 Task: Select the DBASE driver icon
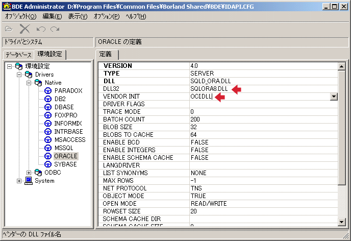[x=48, y=107]
